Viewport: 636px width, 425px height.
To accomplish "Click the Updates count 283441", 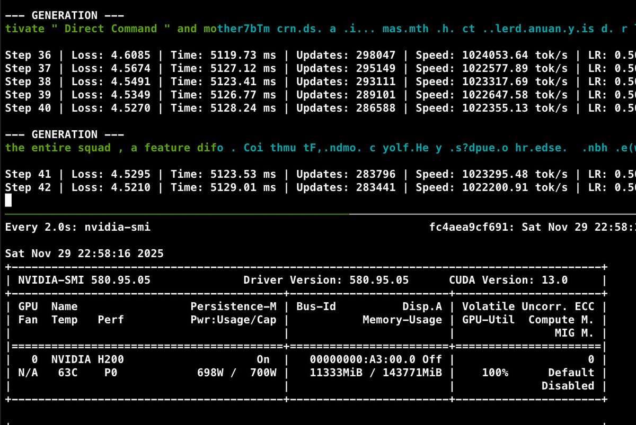I will tap(375, 187).
